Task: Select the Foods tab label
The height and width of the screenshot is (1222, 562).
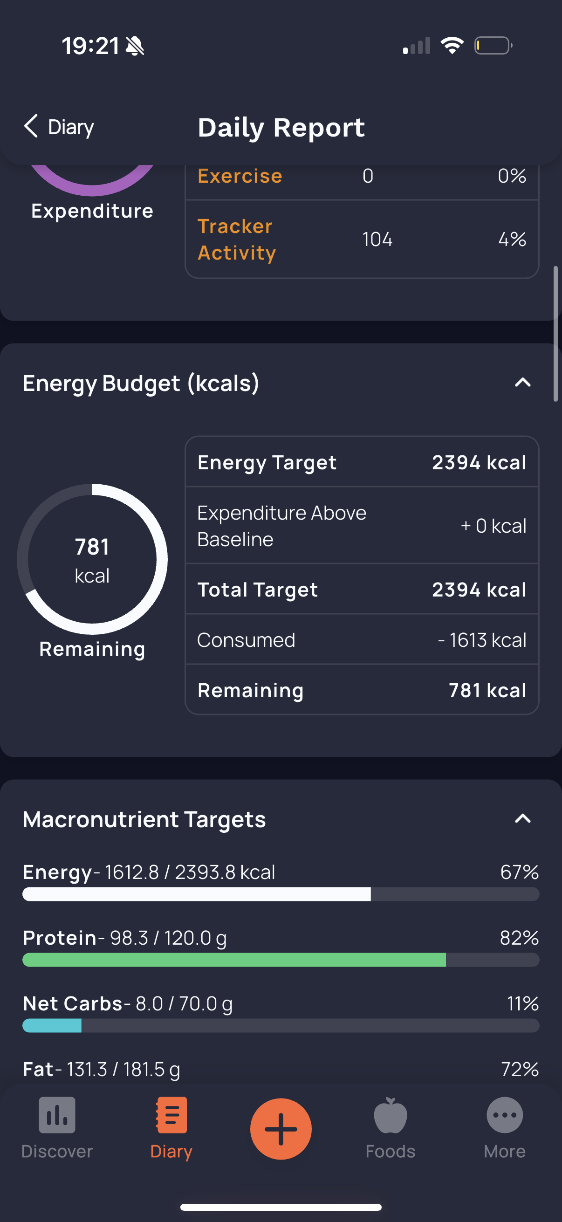Action: (391, 1151)
